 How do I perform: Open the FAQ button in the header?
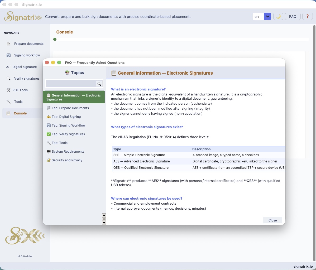tap(293, 17)
